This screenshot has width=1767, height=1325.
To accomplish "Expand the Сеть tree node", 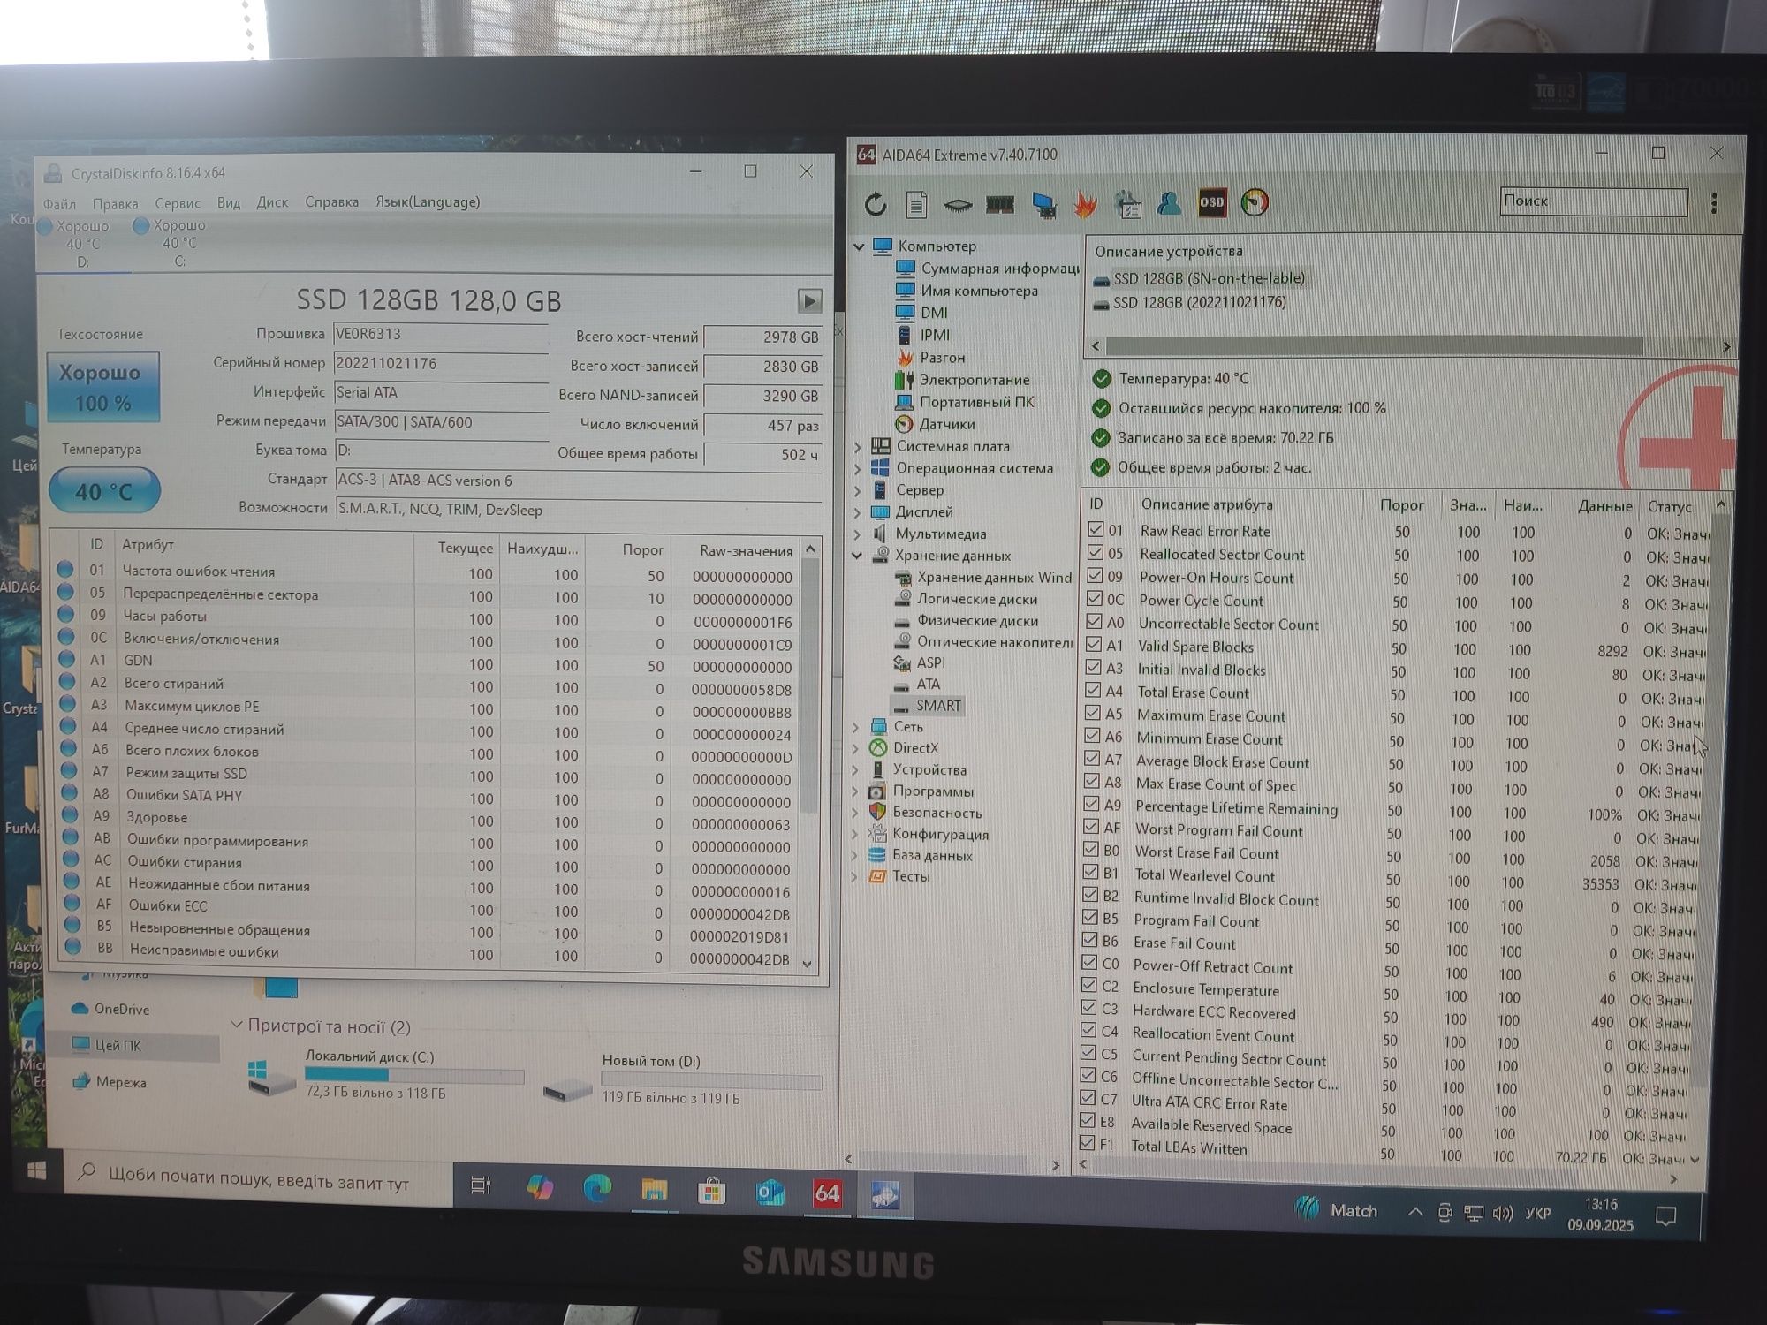I will 855,727.
